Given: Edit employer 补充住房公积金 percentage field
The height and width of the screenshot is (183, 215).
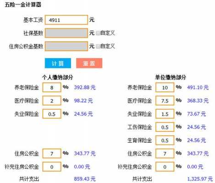Looking at the screenshot, I should pos(165,167).
